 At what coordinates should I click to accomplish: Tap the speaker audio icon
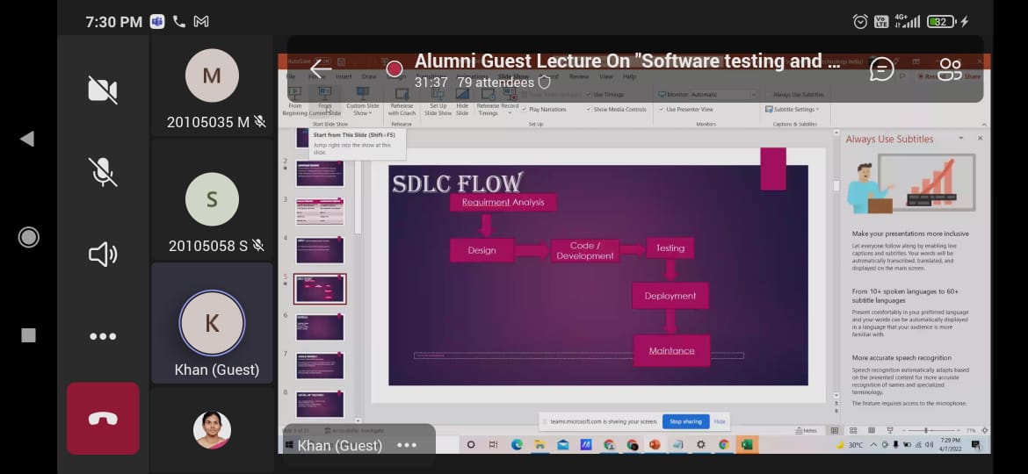[103, 255]
